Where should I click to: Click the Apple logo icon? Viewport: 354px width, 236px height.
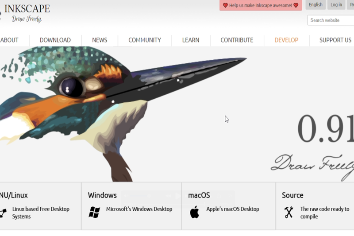(x=194, y=212)
